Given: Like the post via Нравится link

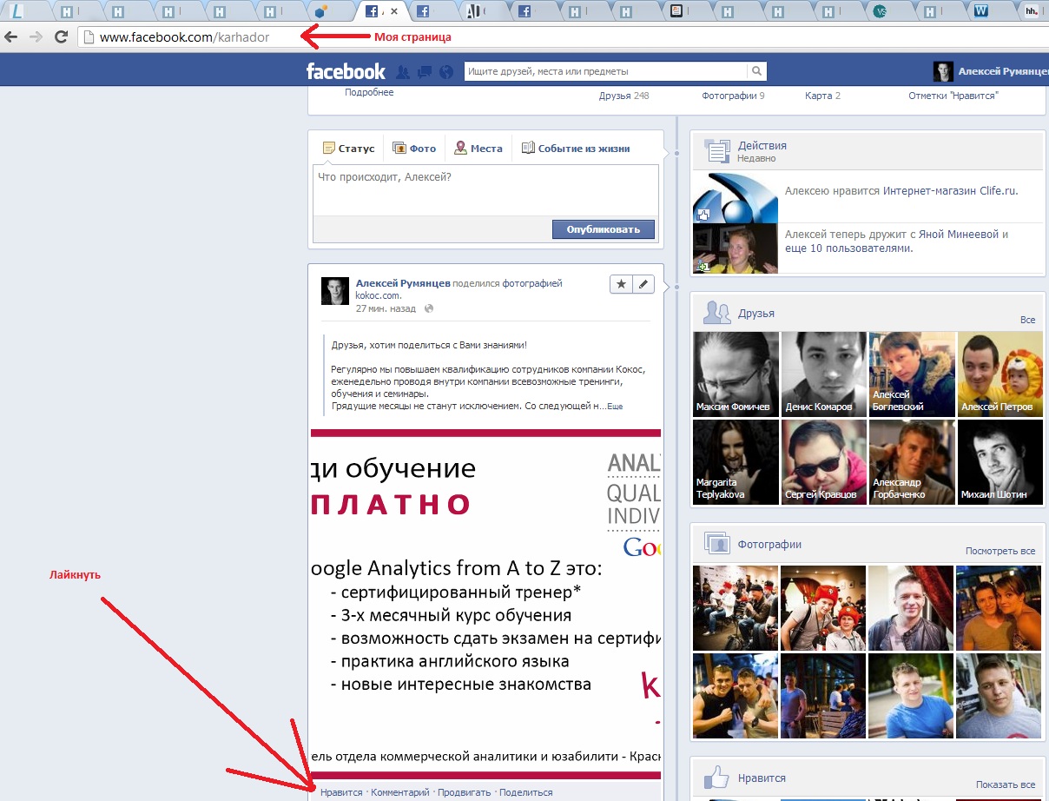Looking at the screenshot, I should pyautogui.click(x=341, y=792).
